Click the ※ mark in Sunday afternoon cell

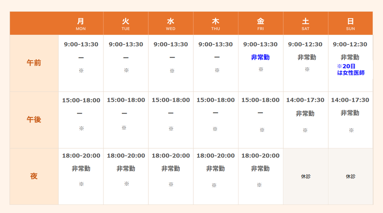[351, 130]
